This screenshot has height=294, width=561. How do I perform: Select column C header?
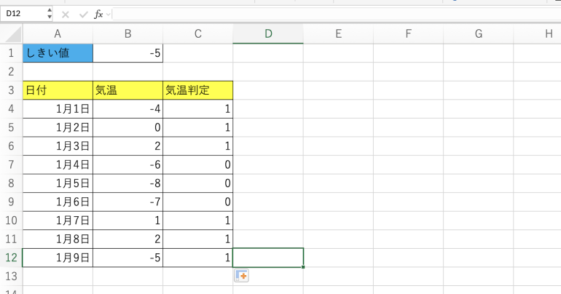(x=198, y=34)
